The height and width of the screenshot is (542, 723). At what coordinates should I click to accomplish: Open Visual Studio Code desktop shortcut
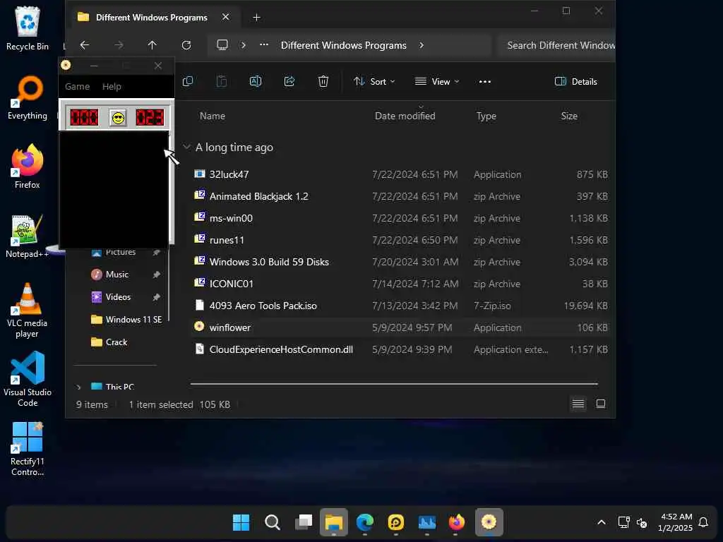[28, 379]
